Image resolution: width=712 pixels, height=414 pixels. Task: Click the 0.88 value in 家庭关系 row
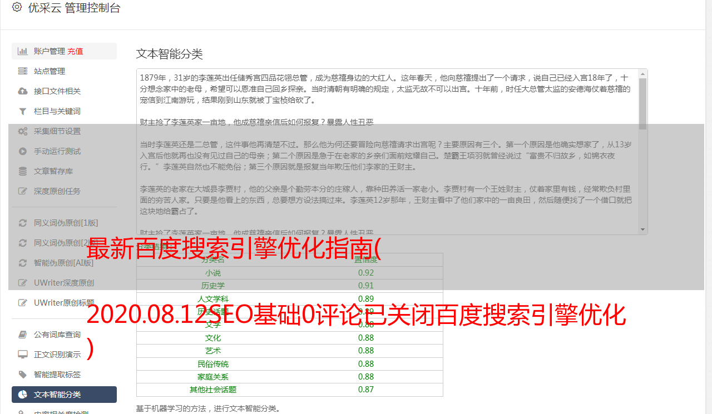[366, 377]
